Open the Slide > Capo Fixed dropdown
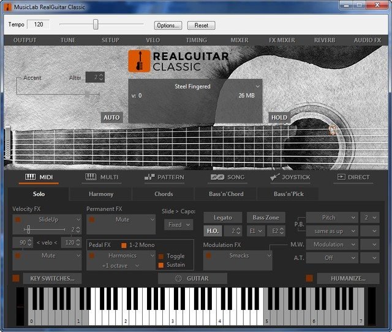392x332 pixels. click(179, 225)
